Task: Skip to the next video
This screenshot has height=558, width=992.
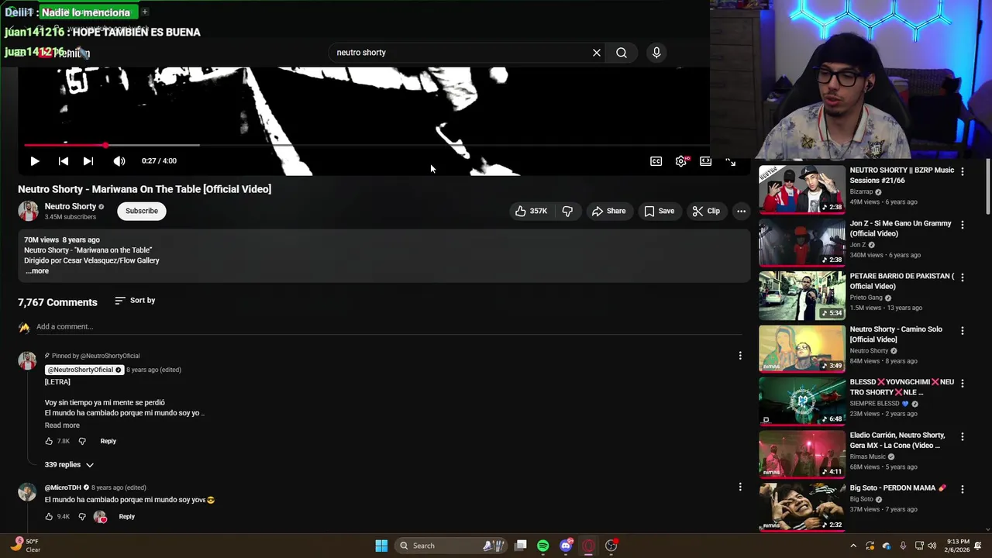Action: click(88, 161)
